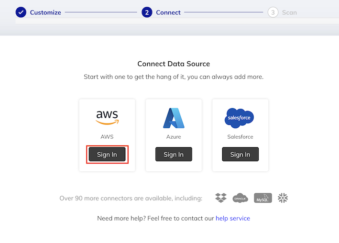Jump to the Scan step label
This screenshot has width=339, height=243.
tap(289, 12)
